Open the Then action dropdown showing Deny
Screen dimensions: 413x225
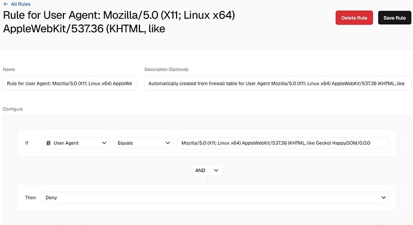[215, 198]
